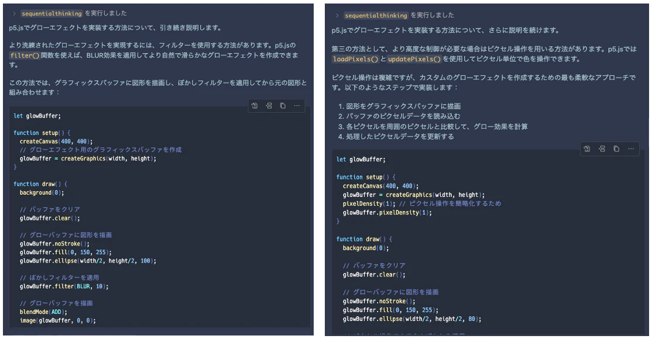652x339 pixels.
Task: Click the left paragraph beginning "この方法では"
Action: (158, 87)
